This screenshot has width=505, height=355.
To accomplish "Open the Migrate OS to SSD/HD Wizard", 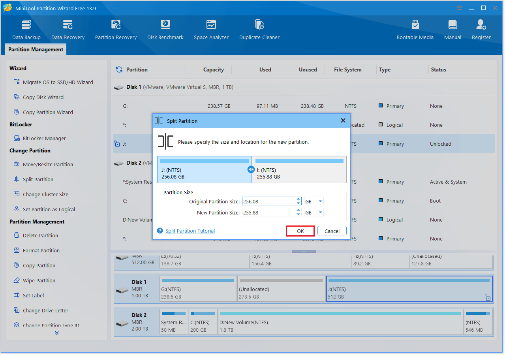I will pyautogui.click(x=53, y=82).
